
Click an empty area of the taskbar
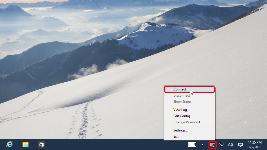112,145
